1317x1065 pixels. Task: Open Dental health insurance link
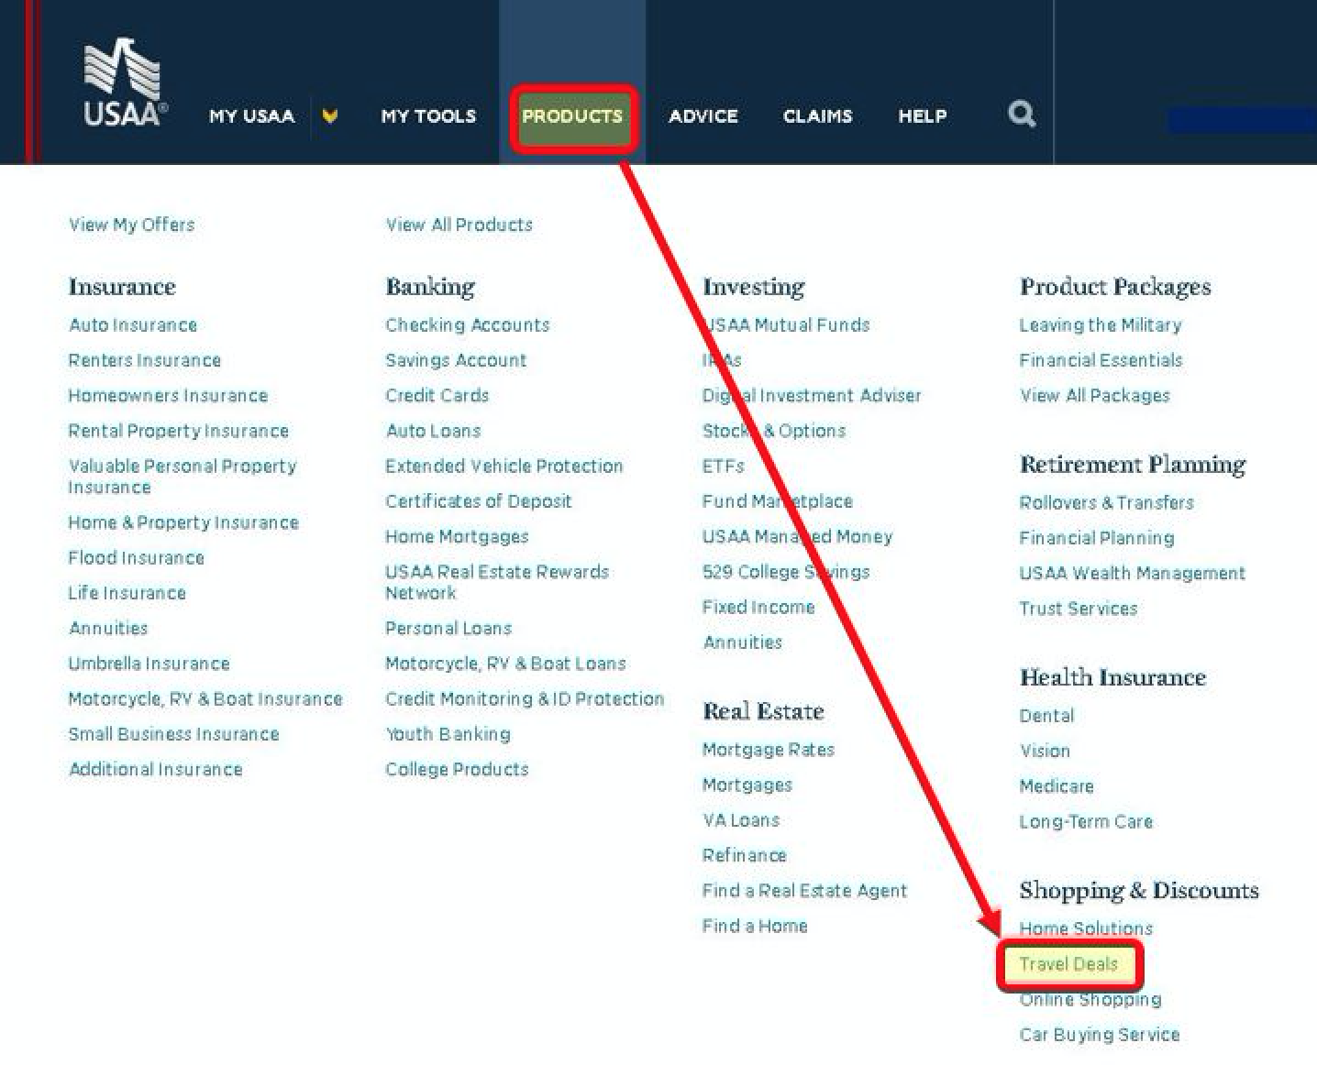[x=1047, y=716]
